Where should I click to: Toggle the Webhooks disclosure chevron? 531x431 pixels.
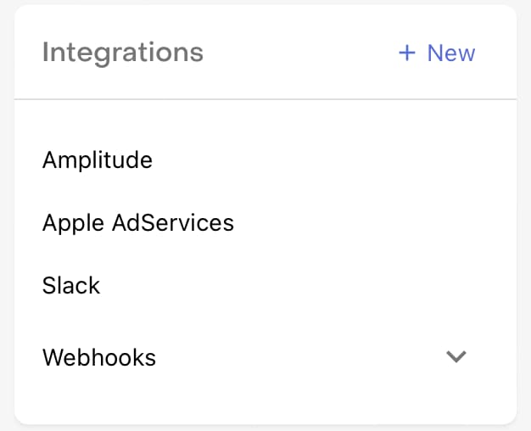[456, 357]
